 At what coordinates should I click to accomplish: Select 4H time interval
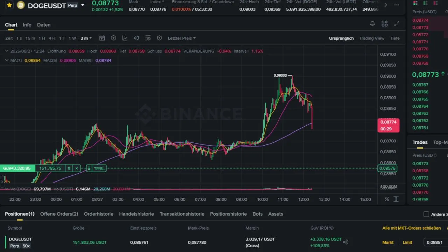point(52,38)
